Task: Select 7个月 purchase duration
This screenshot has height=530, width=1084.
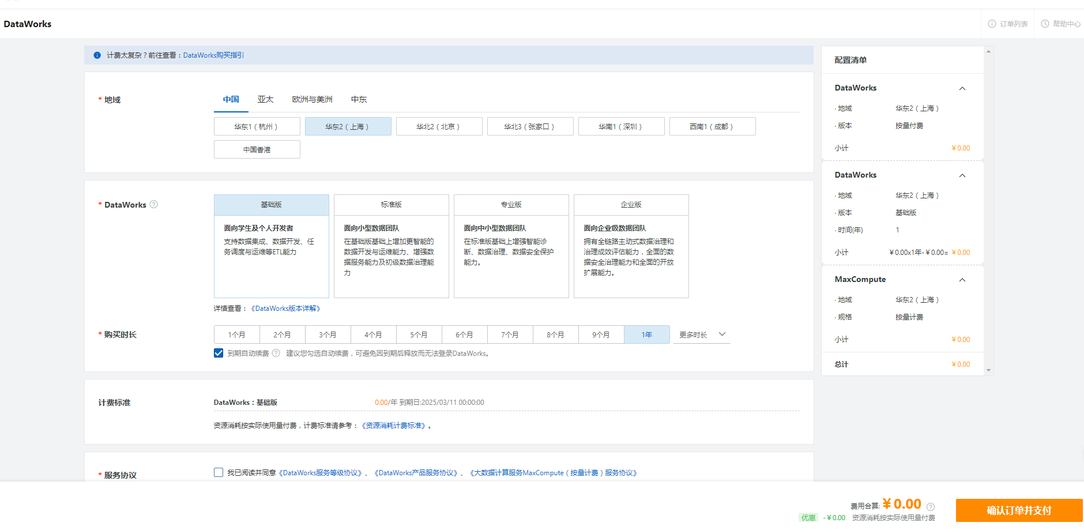Action: tap(510, 334)
